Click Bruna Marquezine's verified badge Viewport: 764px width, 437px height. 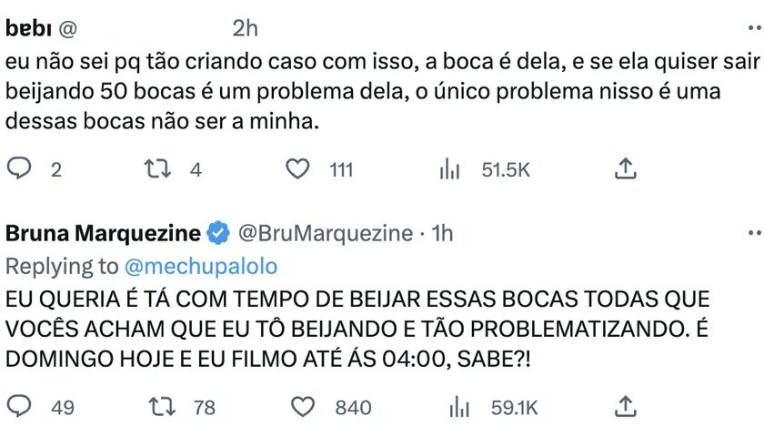click(x=218, y=233)
